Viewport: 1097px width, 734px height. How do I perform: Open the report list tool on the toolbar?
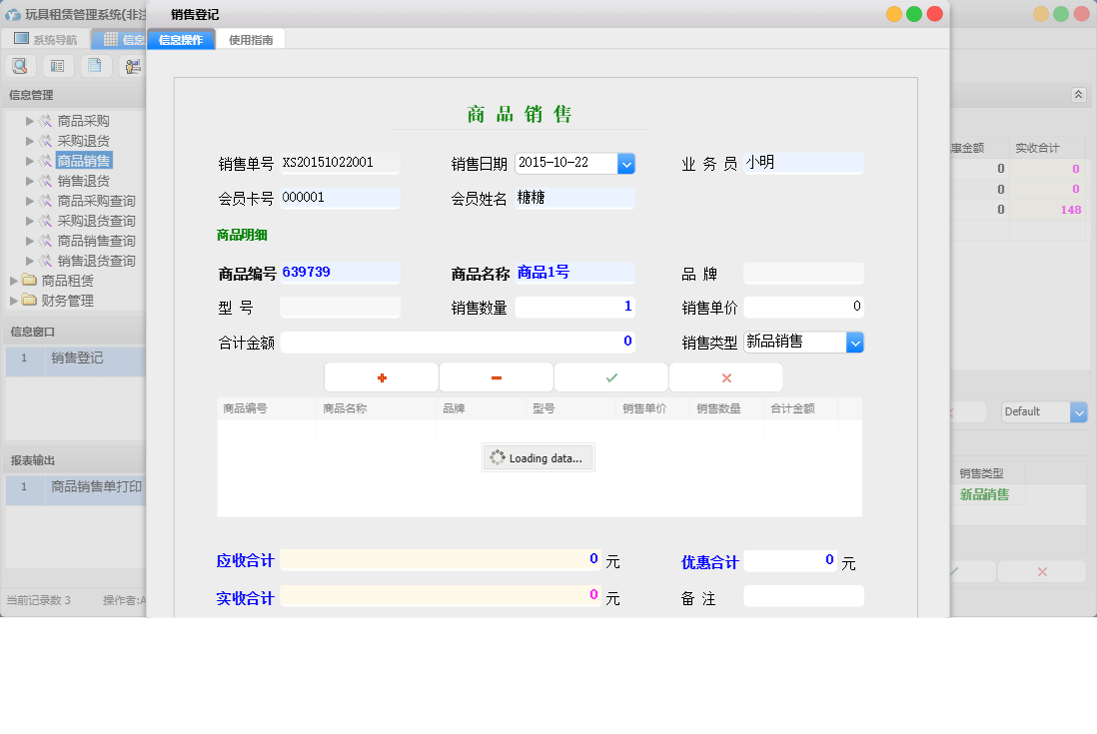[x=57, y=65]
